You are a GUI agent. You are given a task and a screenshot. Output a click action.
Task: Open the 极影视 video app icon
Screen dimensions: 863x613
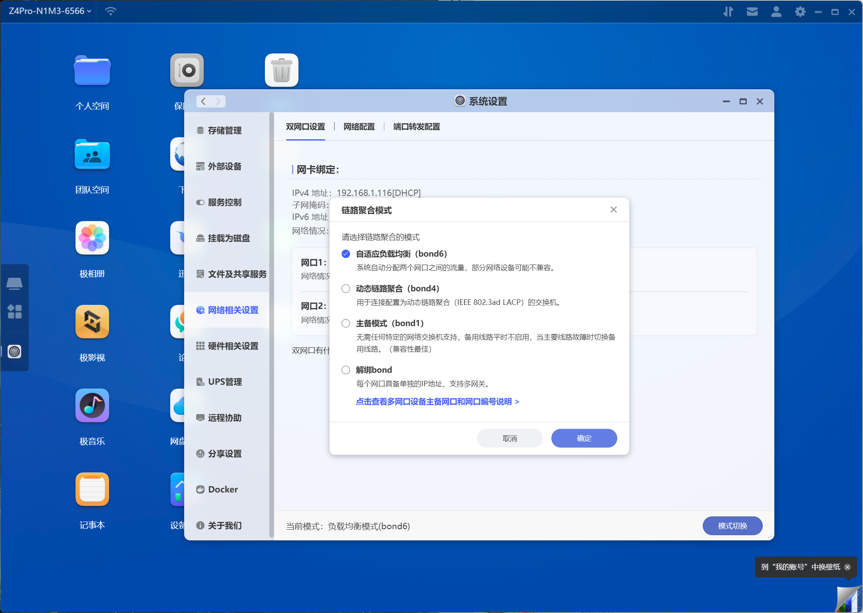click(92, 322)
